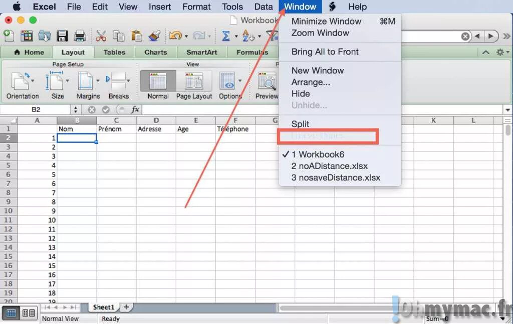The image size is (513, 324).
Task: Choose Minimize Window from the menu
Action: tap(340, 21)
